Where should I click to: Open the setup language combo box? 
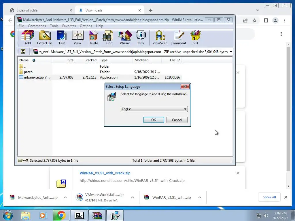pyautogui.click(x=154, y=109)
